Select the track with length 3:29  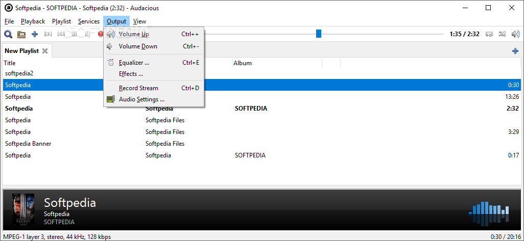[x=261, y=131]
